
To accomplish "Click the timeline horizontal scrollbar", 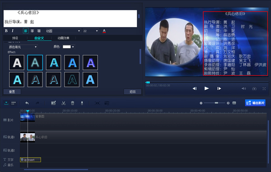I will 56,170.
